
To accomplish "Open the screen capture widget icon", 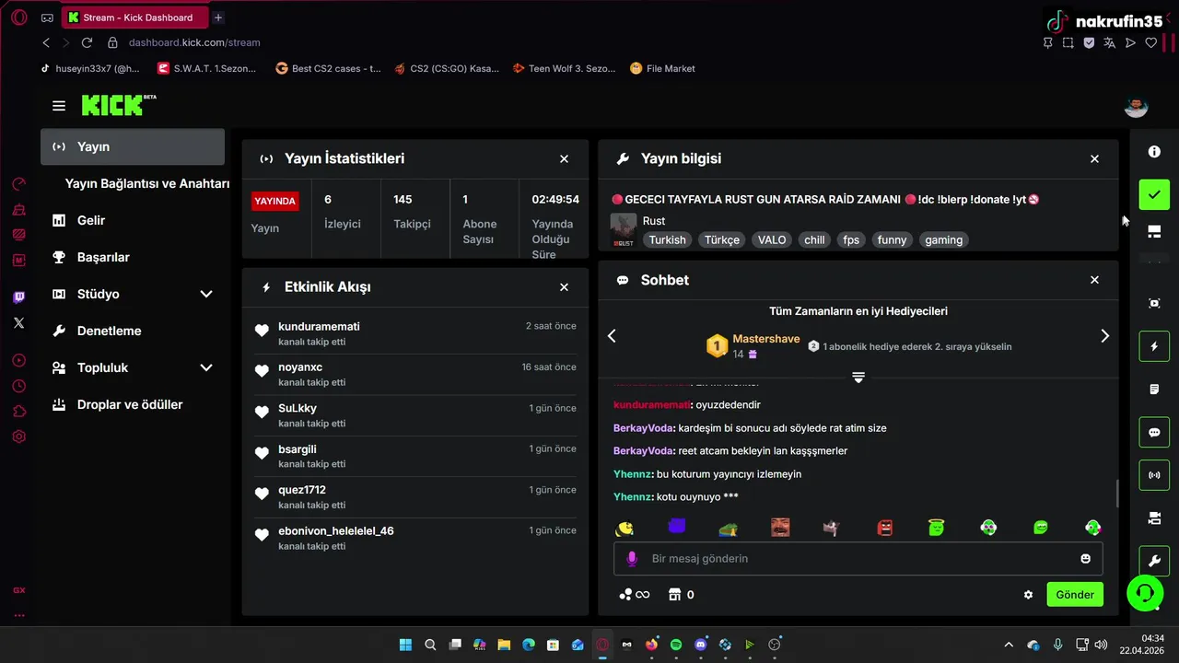I will 1154,303.
